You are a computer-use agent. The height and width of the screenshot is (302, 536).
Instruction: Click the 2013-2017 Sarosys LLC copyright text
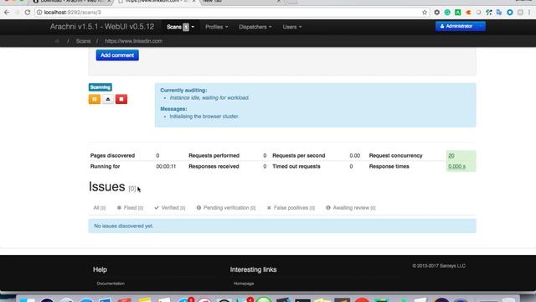(x=439, y=266)
